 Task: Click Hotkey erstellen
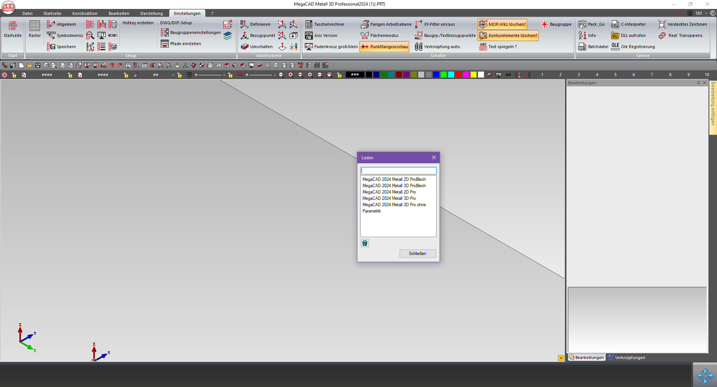(138, 23)
